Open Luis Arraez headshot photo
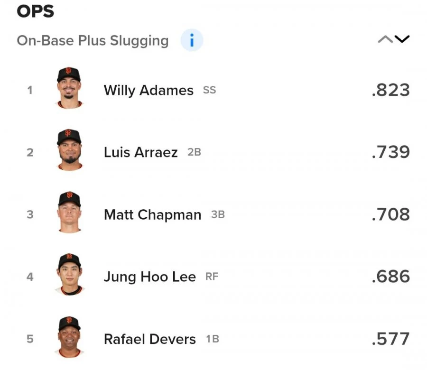This screenshot has width=427, height=370. (x=69, y=150)
